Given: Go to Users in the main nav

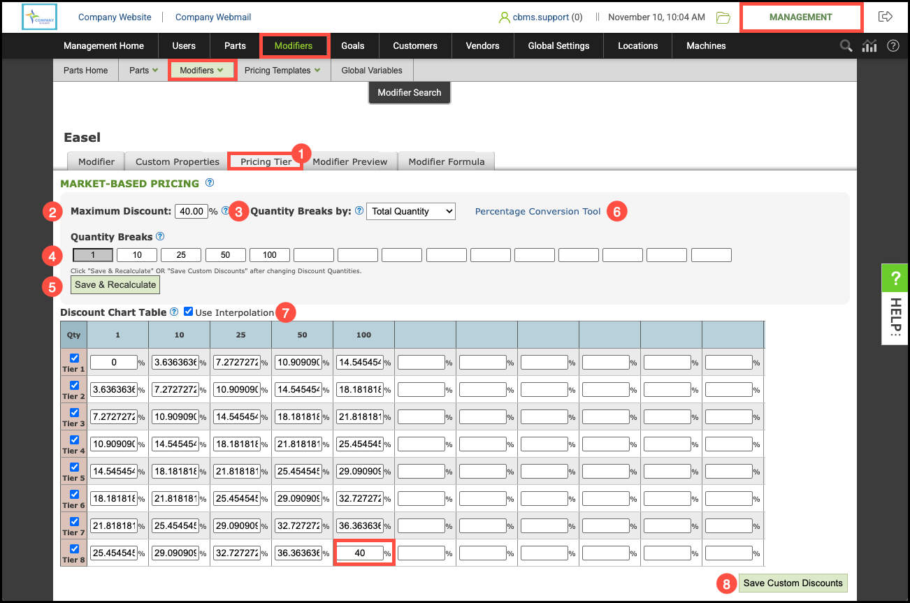Looking at the screenshot, I should point(184,46).
